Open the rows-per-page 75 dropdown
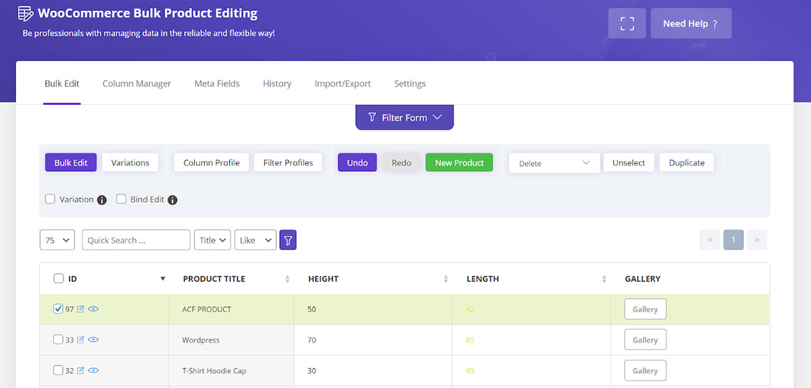This screenshot has height=388, width=811. 57,240
